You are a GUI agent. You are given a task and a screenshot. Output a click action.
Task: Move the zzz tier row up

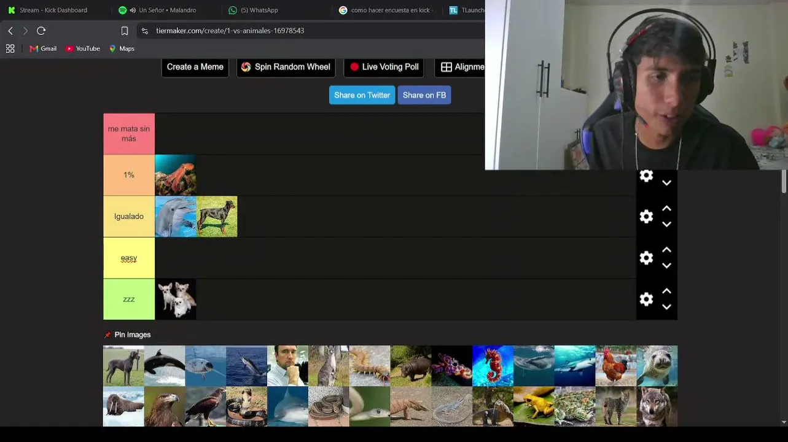coord(666,291)
